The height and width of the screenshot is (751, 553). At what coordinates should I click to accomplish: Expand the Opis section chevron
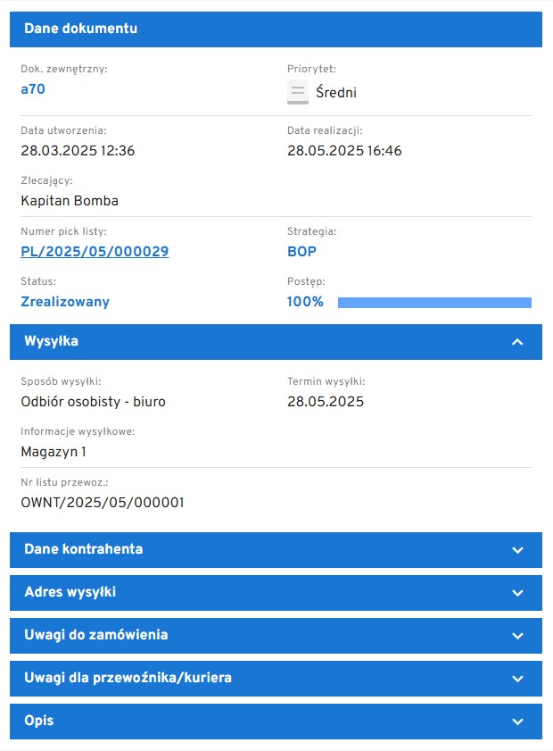517,721
